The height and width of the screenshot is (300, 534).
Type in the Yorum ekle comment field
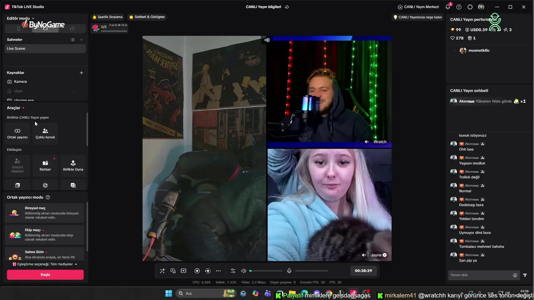481,275
